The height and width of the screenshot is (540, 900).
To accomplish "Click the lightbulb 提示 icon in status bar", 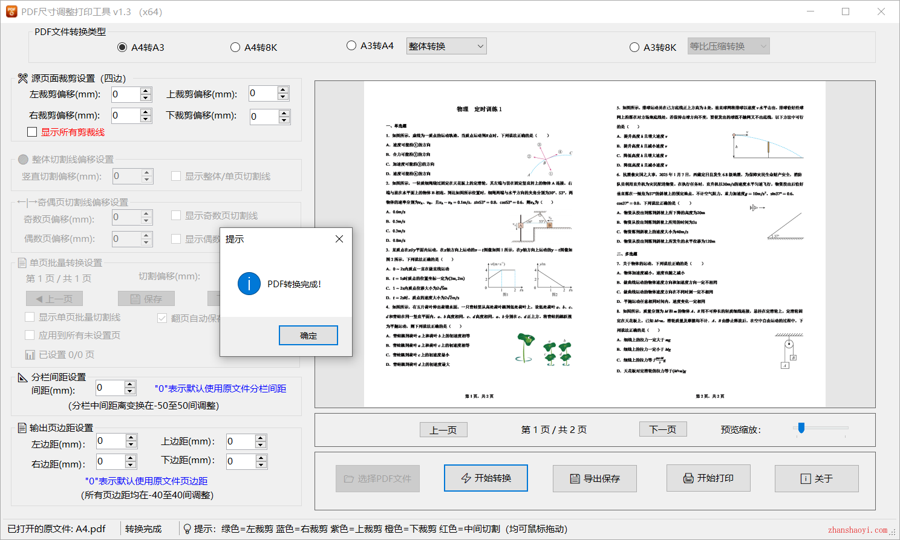I will pos(187,529).
